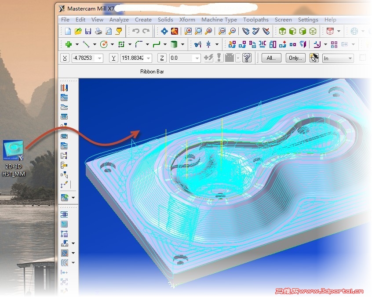Open the Y coordinate dropdown
This screenshot has height=297, width=372.
(149, 58)
